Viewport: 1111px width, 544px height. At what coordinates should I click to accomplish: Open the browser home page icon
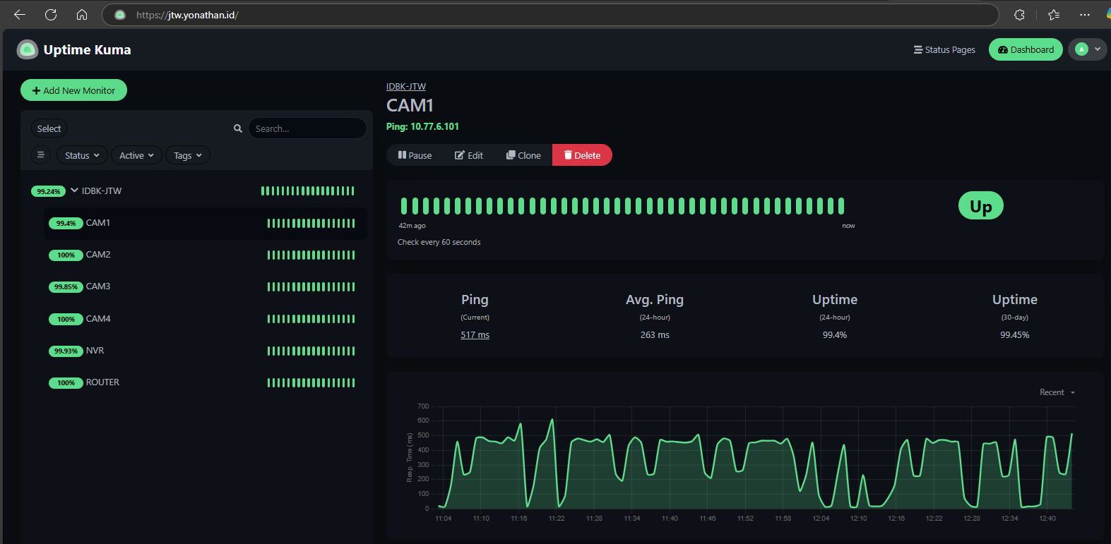tap(82, 15)
